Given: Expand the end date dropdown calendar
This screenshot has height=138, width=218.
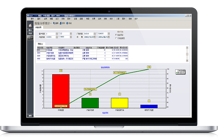Looking at the screenshot, I should pos(109,37).
